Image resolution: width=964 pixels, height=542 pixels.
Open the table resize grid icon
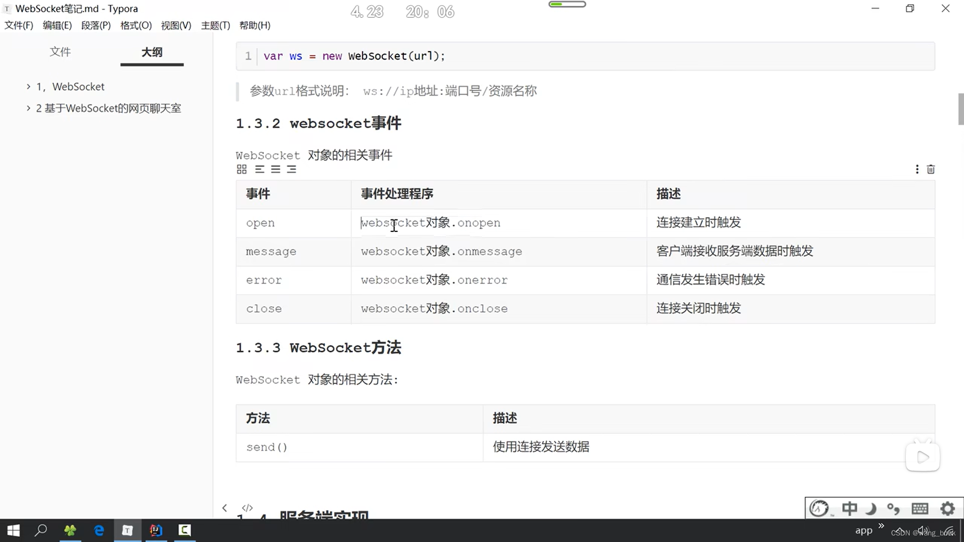pos(242,170)
